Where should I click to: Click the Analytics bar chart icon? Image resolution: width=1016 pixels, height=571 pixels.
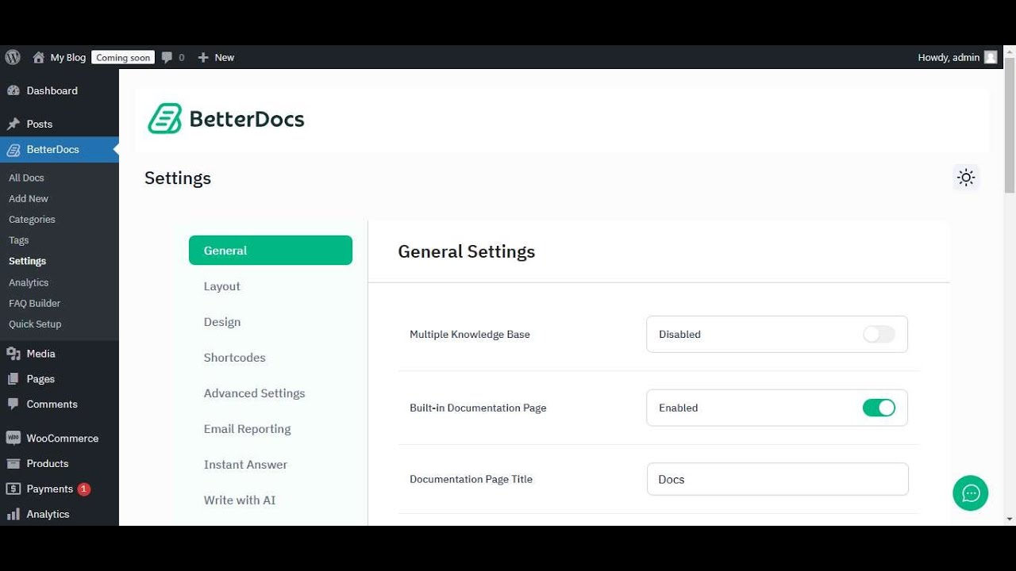point(13,514)
